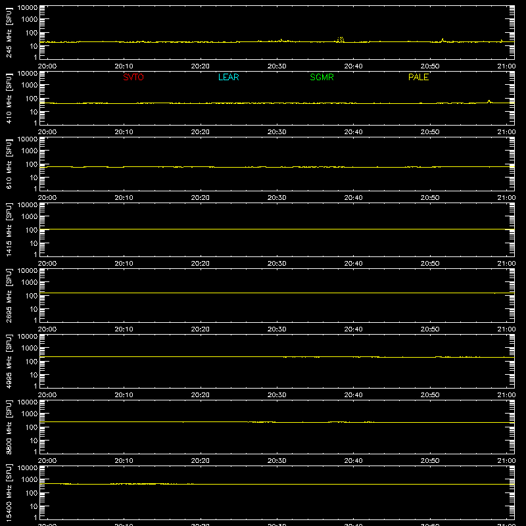Click the burst near 20:38 on 245 MHz trace
Screen dimensions: 526x526
tap(341, 40)
